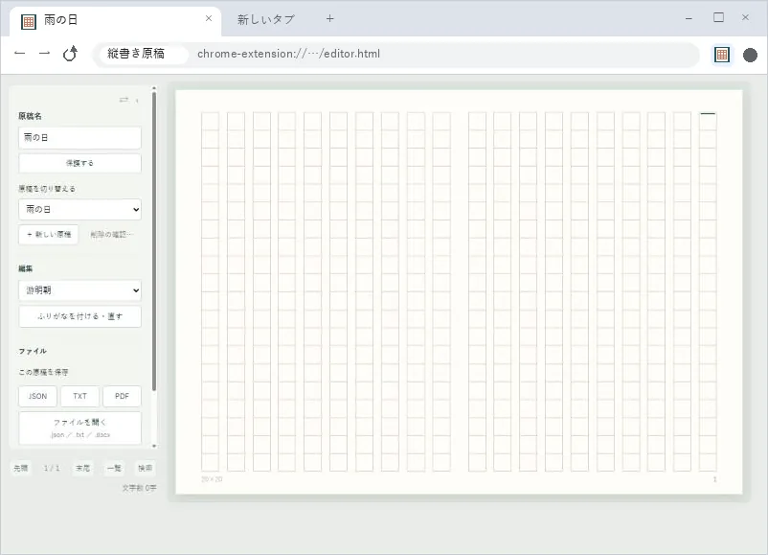Minimize the browser window
Screen dimensions: 768x555
689,18
